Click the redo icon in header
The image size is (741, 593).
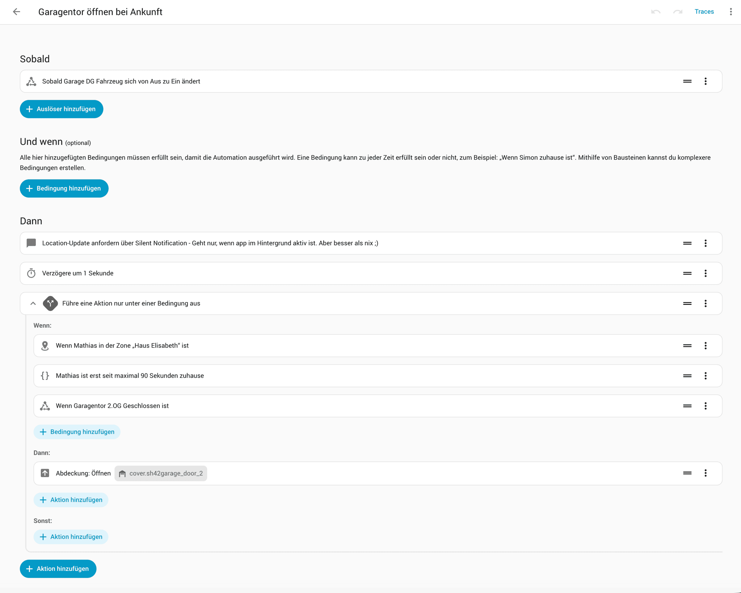(677, 12)
